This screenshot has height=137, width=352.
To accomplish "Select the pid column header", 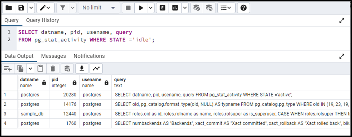I will coord(64,83).
